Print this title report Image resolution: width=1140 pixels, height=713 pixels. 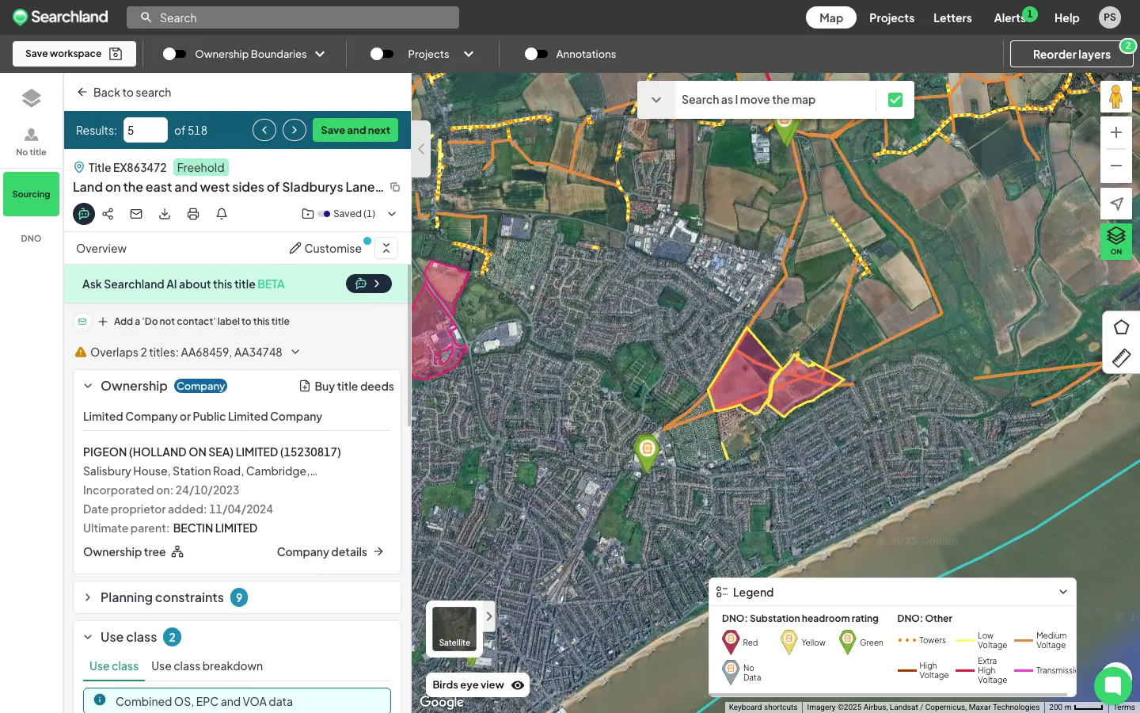[193, 213]
